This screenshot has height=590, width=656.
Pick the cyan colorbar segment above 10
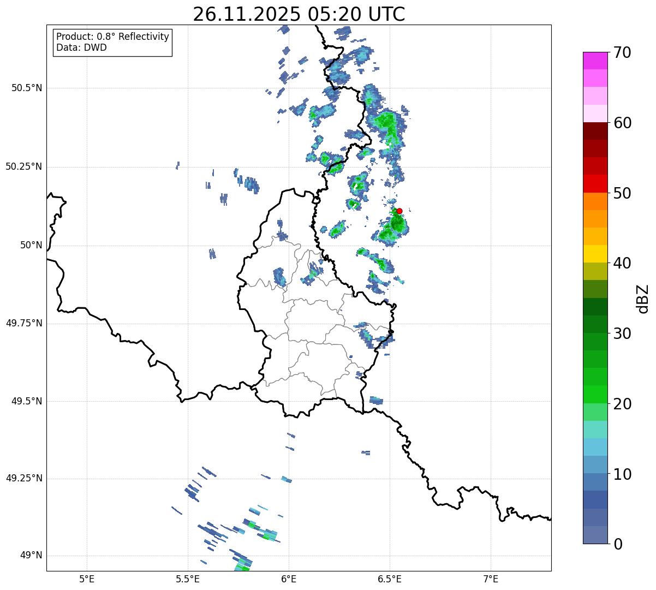(x=595, y=447)
